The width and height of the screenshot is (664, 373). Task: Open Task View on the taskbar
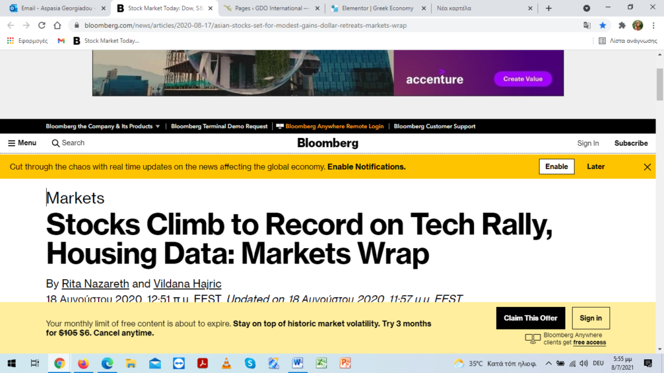coord(35,363)
